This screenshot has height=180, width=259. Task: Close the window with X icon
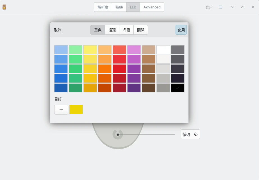(x=253, y=7)
